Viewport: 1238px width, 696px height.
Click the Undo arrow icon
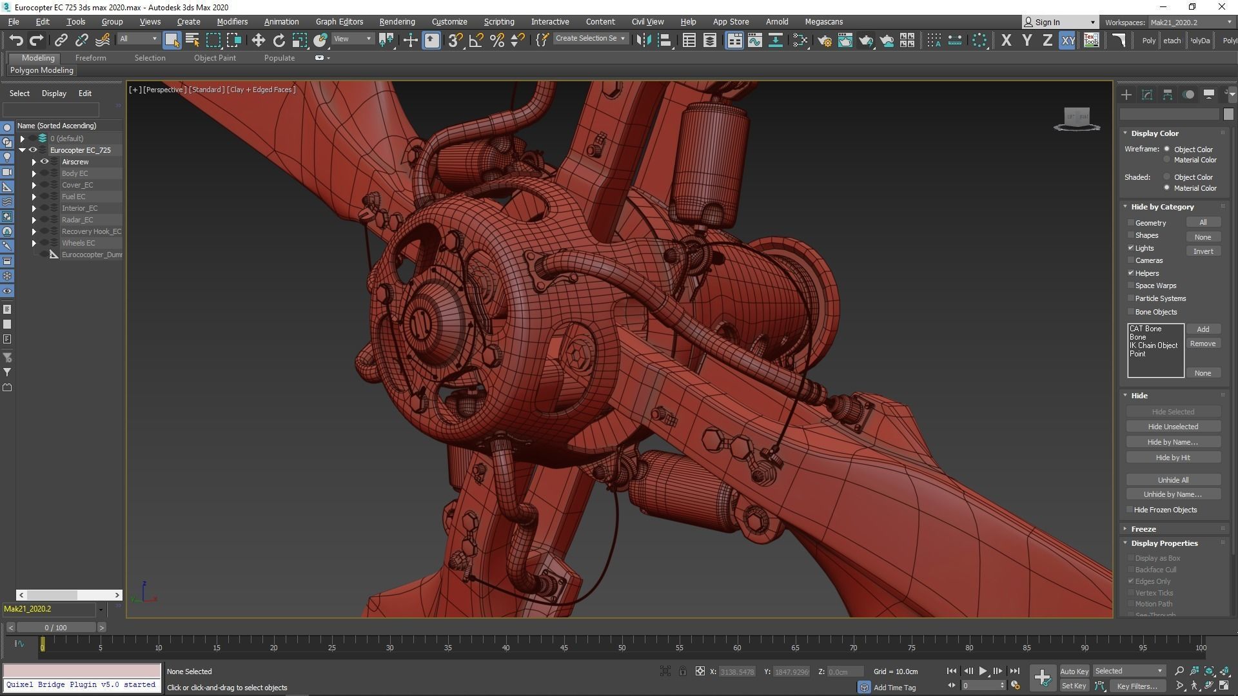click(x=15, y=40)
